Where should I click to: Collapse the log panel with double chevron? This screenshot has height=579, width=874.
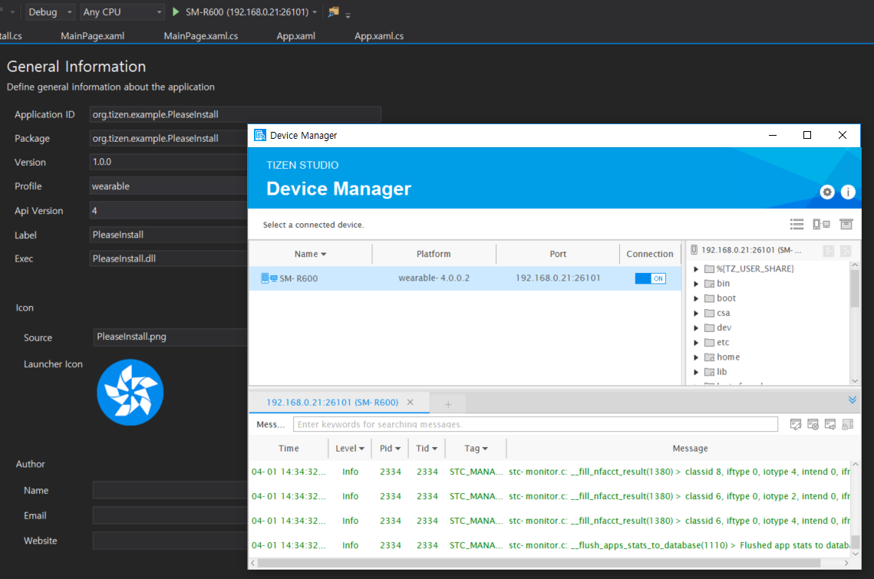pos(852,400)
